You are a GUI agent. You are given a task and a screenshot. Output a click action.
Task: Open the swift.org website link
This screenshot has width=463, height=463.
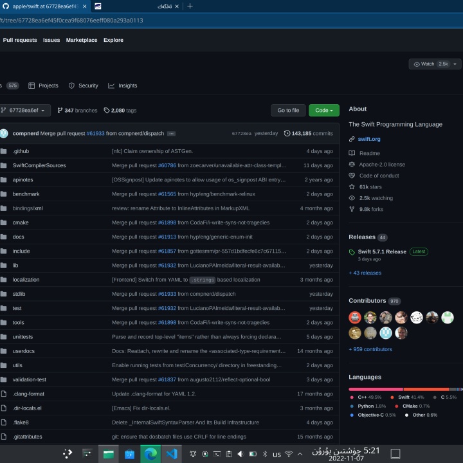pyautogui.click(x=369, y=139)
